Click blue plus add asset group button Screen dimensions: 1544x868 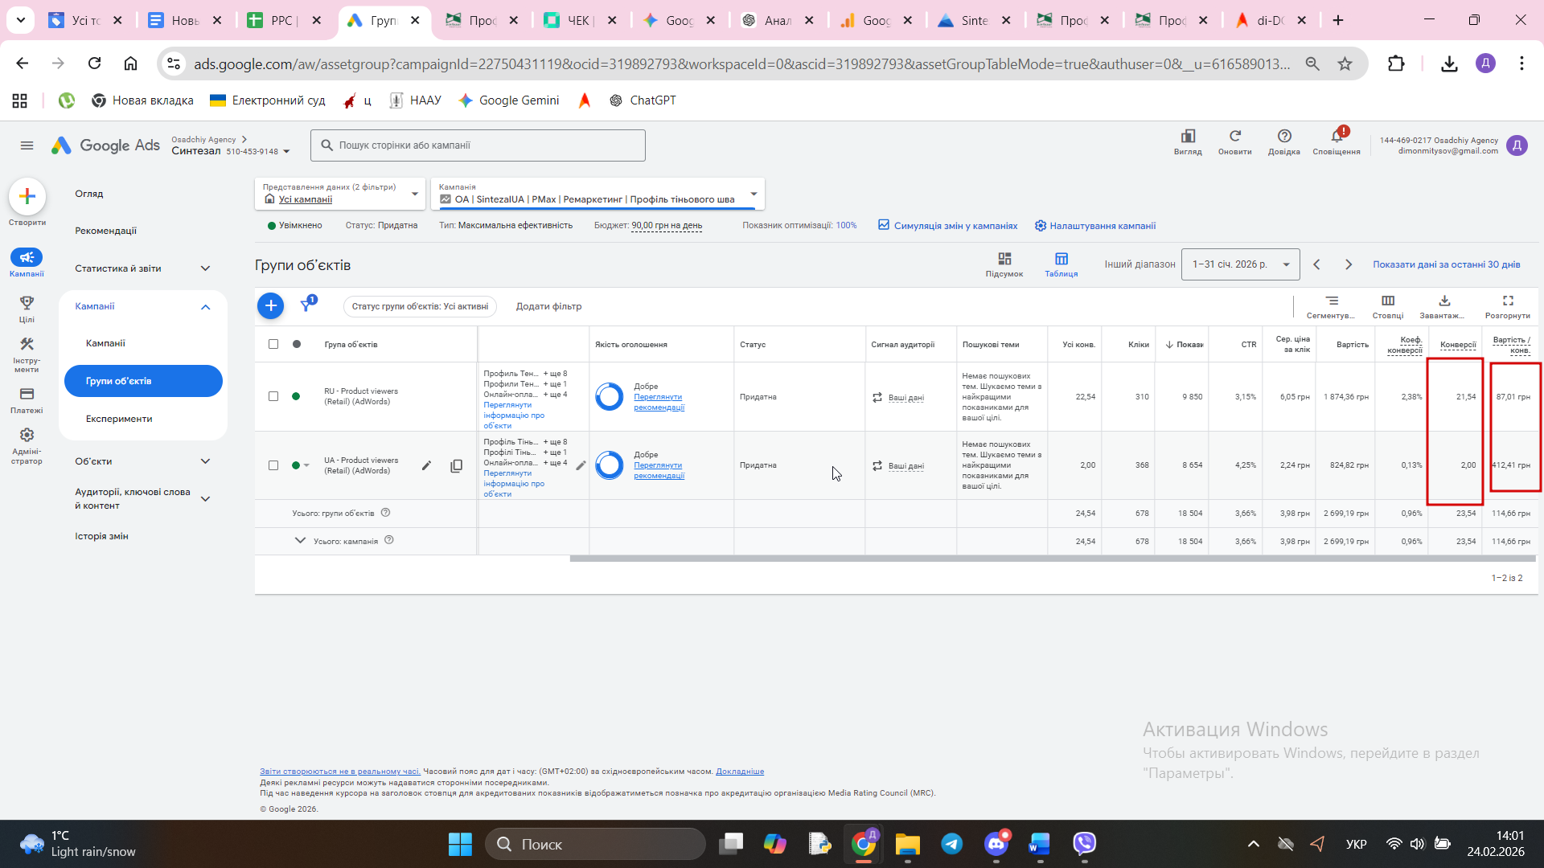[x=270, y=305]
